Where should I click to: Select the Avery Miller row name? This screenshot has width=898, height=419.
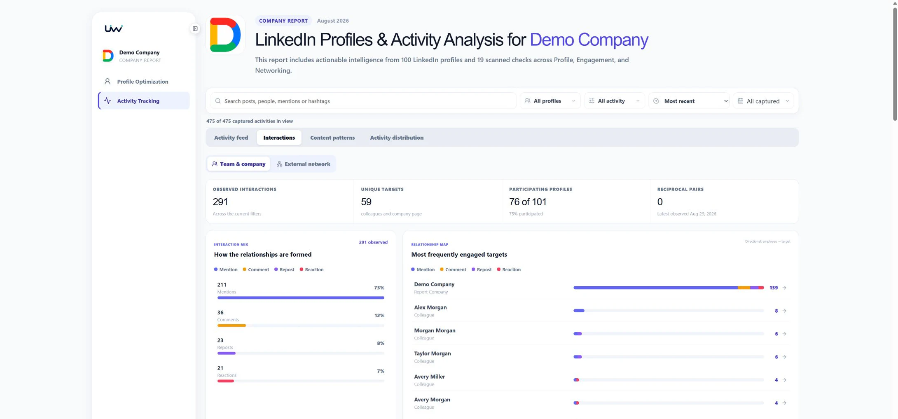coord(430,377)
